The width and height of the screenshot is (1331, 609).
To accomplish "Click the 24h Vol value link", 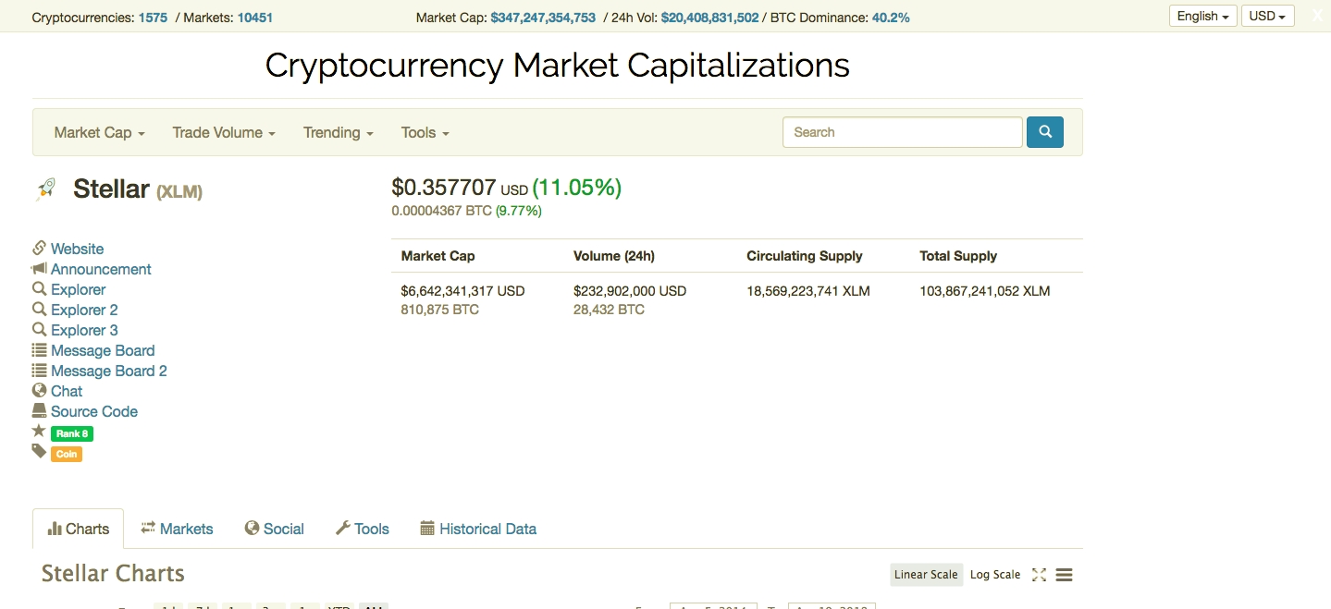I will pos(709,18).
